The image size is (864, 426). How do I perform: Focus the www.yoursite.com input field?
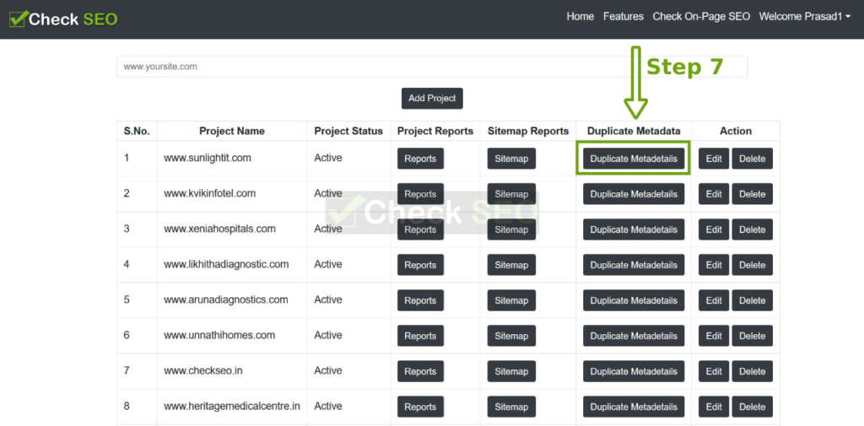point(431,67)
